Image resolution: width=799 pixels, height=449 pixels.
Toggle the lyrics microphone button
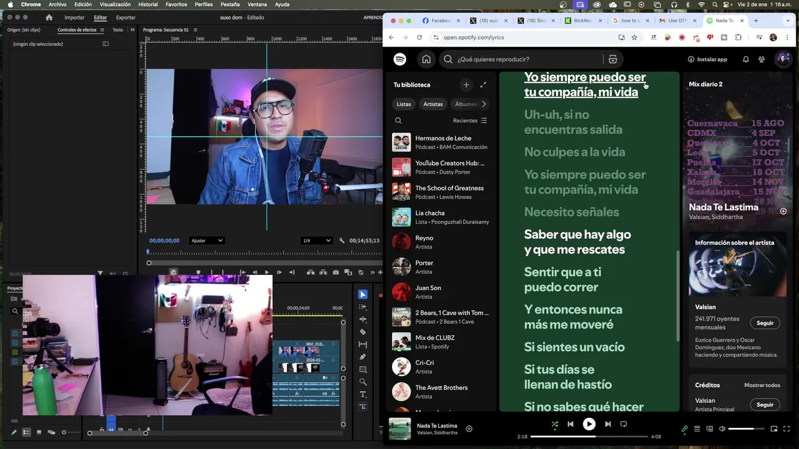(685, 429)
